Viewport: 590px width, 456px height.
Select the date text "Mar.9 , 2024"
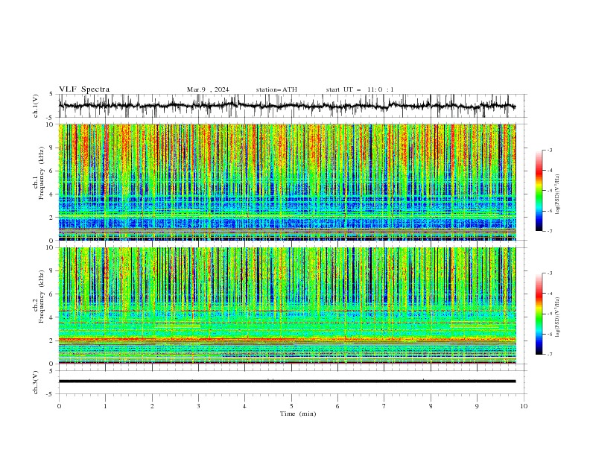click(208, 89)
